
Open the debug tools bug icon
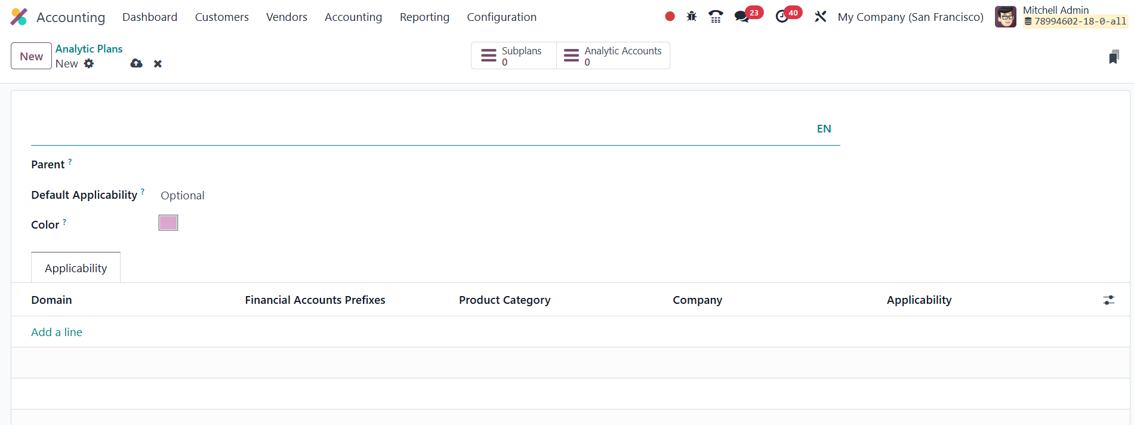pyautogui.click(x=692, y=17)
